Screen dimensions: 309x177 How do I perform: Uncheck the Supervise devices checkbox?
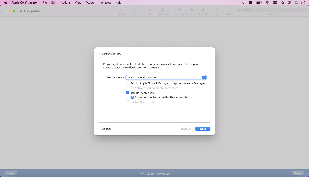tap(128, 93)
